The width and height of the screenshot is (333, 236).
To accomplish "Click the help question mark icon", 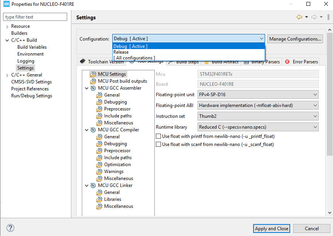I will click(x=10, y=228).
